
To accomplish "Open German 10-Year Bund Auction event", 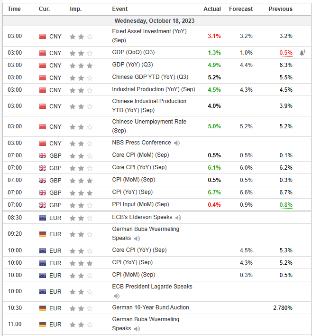I will click(x=150, y=307).
